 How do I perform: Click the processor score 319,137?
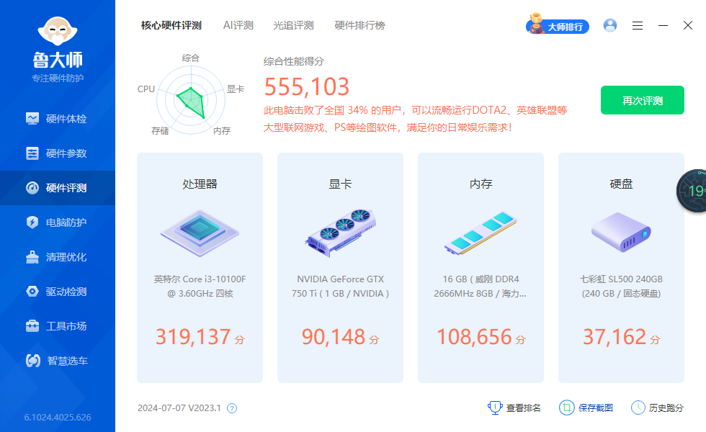(x=193, y=337)
